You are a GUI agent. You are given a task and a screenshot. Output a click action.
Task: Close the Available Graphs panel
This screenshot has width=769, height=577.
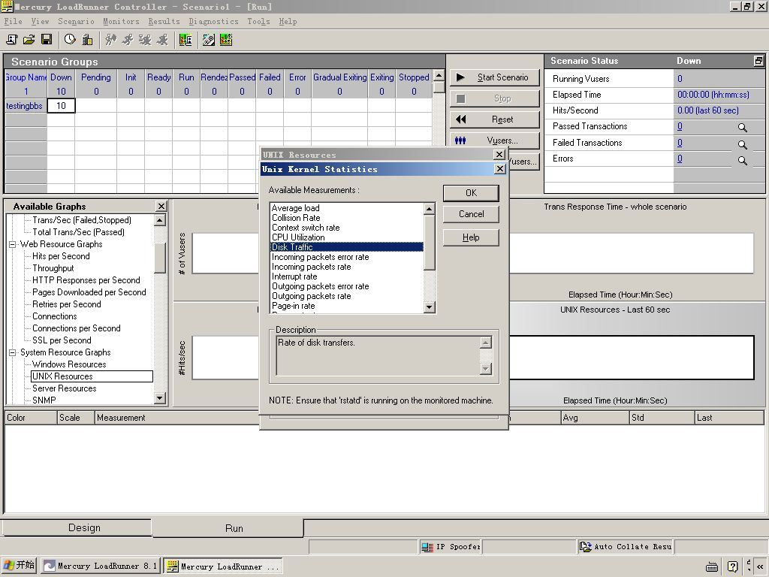point(161,207)
